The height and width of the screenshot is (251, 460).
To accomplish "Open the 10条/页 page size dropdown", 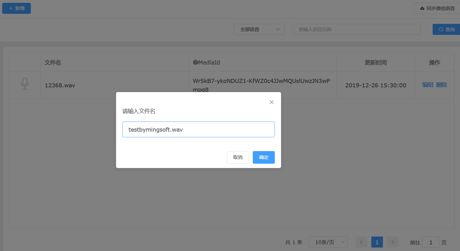I will [x=328, y=242].
